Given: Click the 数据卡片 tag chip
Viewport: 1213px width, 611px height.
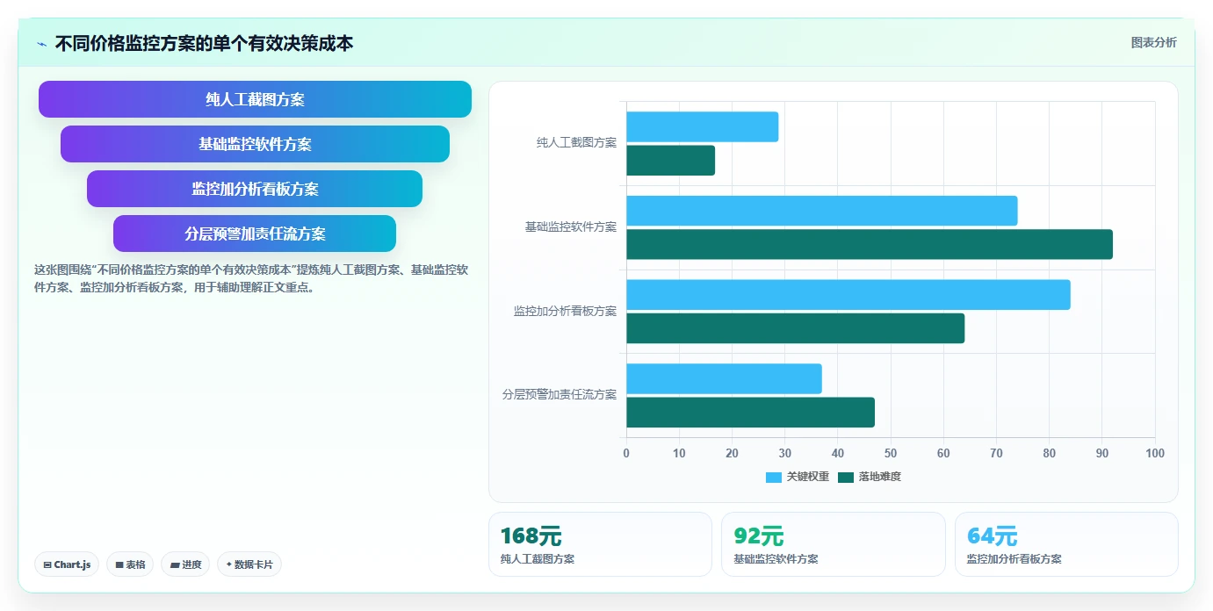Looking at the screenshot, I should pos(249,564).
